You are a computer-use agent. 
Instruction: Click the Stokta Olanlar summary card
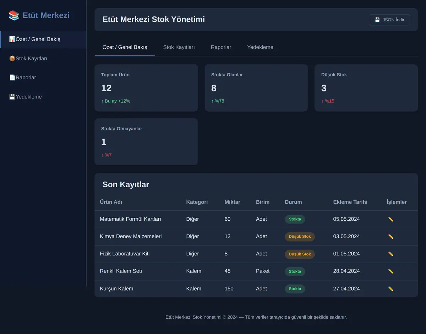[x=256, y=88]
